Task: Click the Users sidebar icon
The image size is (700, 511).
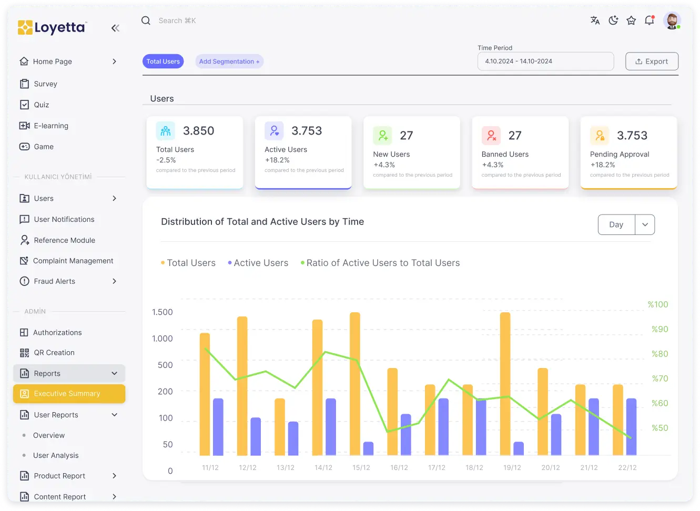Action: click(24, 198)
